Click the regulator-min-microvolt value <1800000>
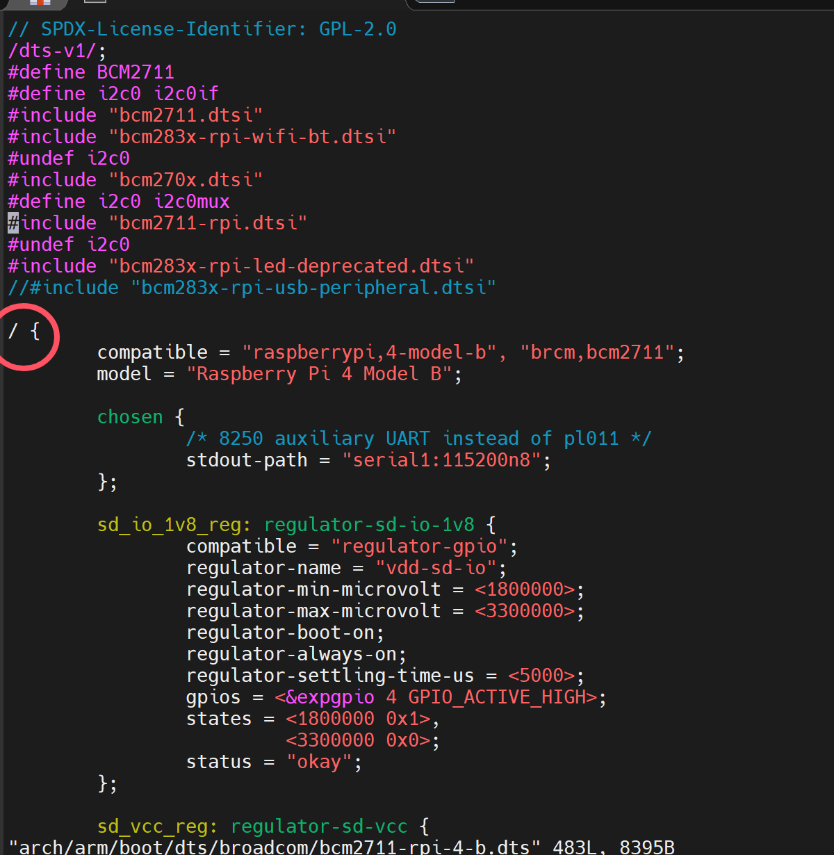The height and width of the screenshot is (855, 834). [x=525, y=589]
